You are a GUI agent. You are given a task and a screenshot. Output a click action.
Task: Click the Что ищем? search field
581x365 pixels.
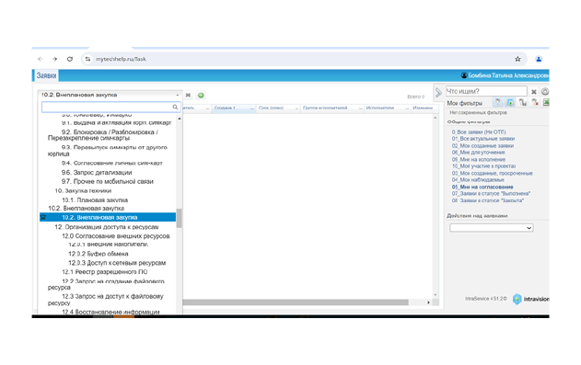pyautogui.click(x=486, y=91)
